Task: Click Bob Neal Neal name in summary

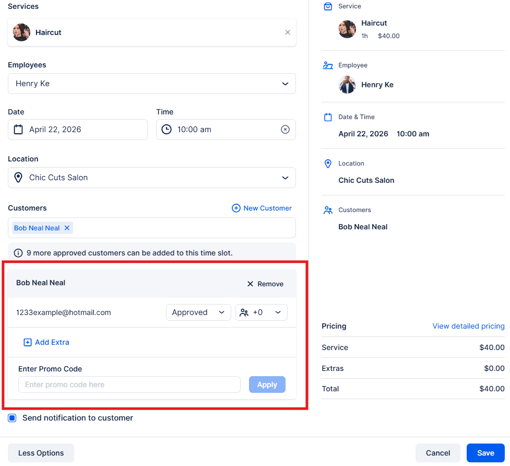Action: (x=363, y=227)
